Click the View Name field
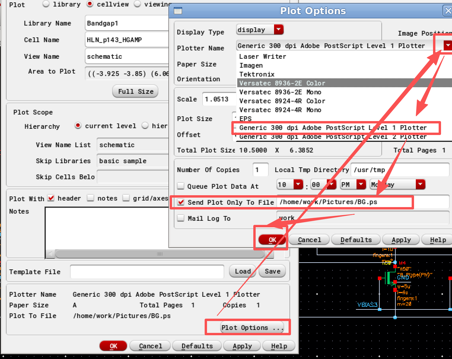The height and width of the screenshot is (359, 452). tap(127, 56)
